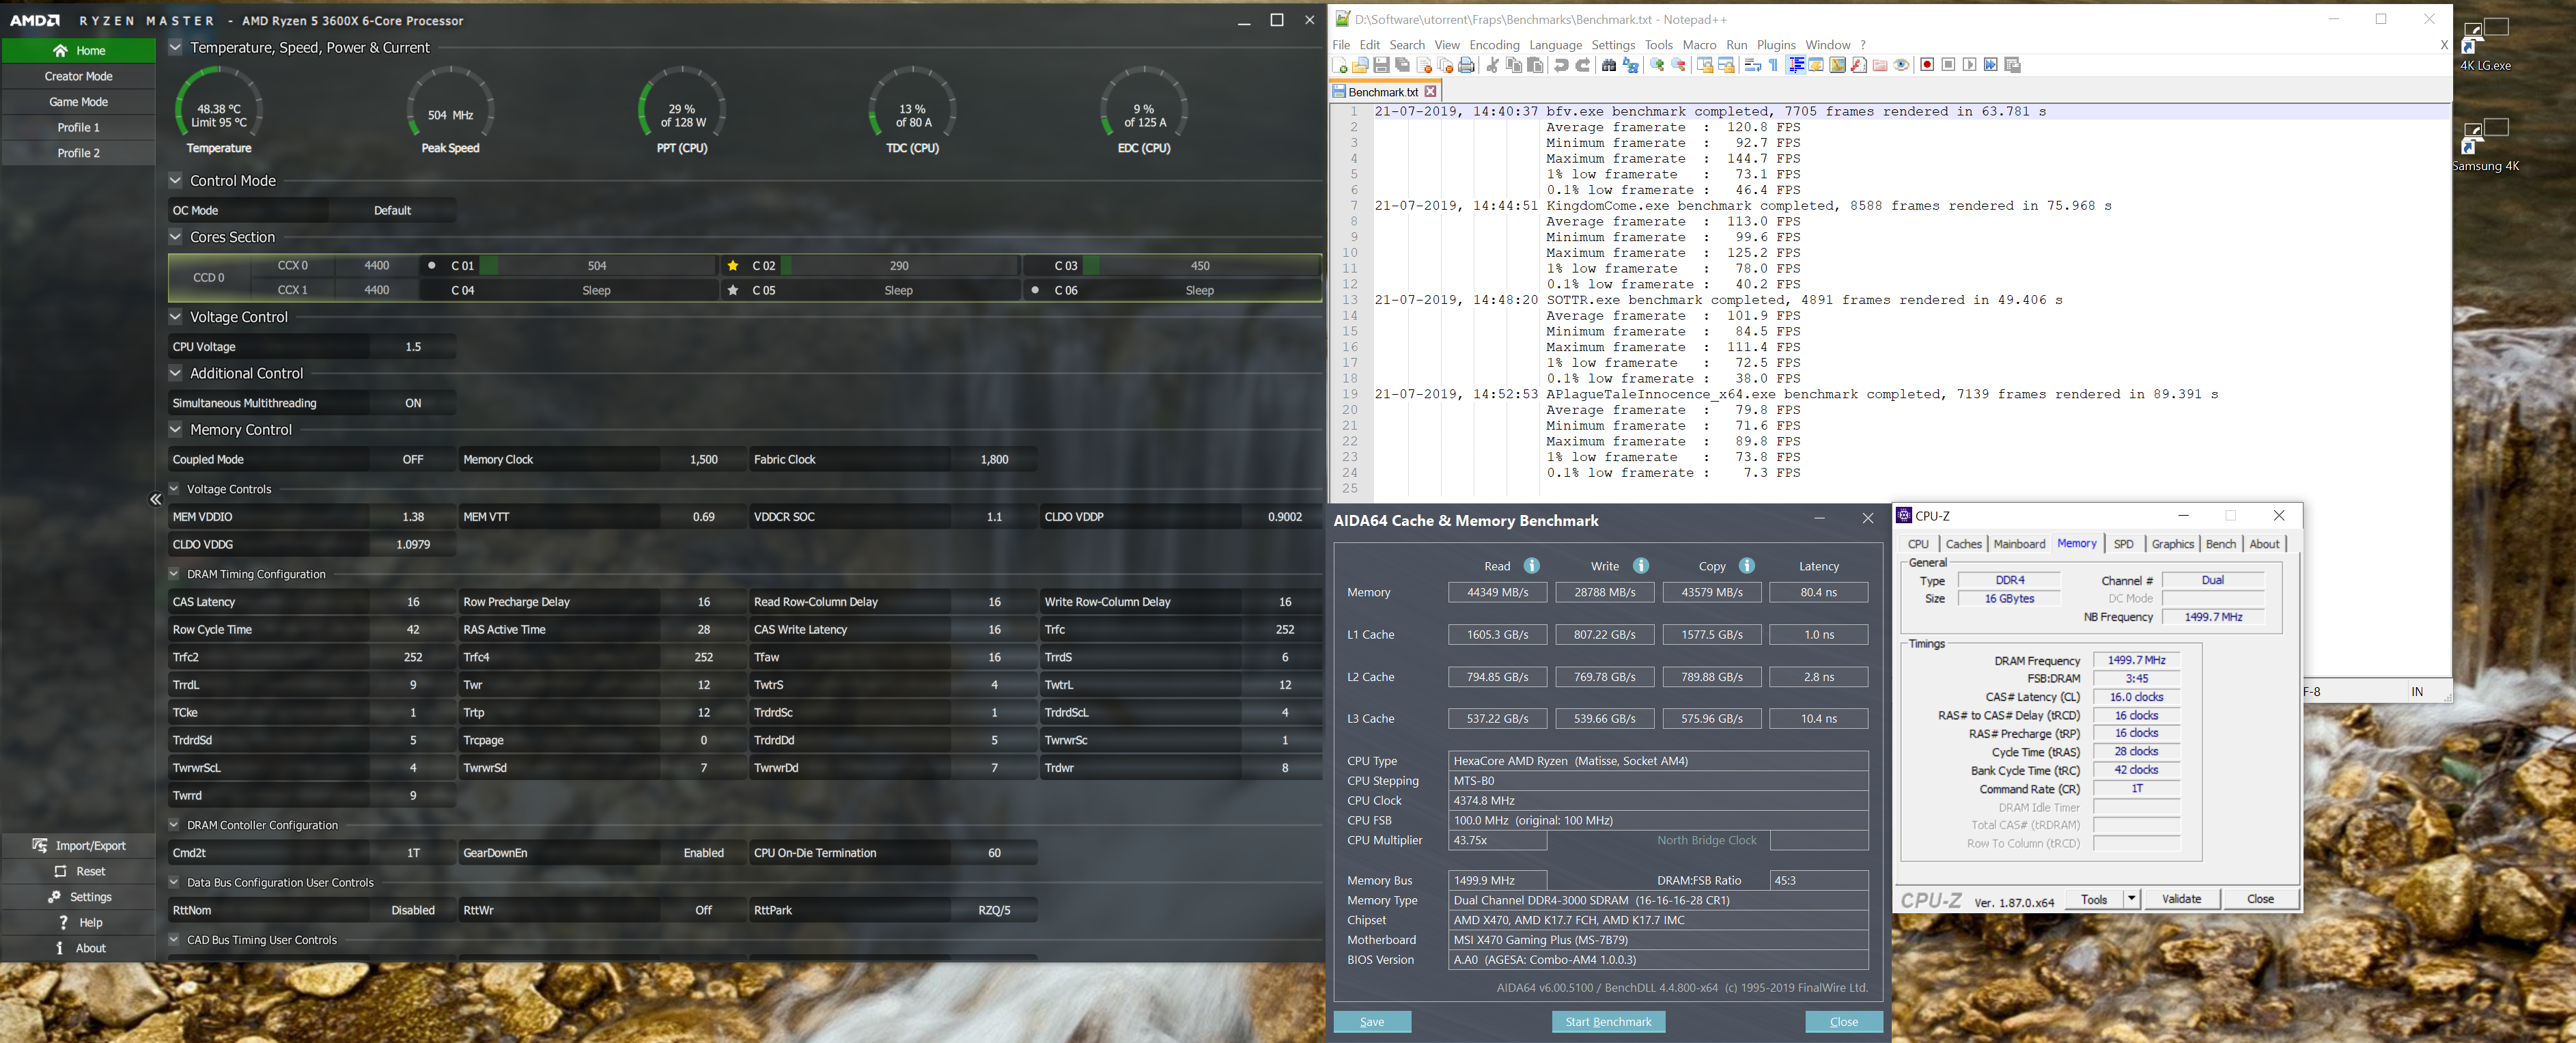
Task: Click the info icon next to Write
Action: pyautogui.click(x=1640, y=566)
